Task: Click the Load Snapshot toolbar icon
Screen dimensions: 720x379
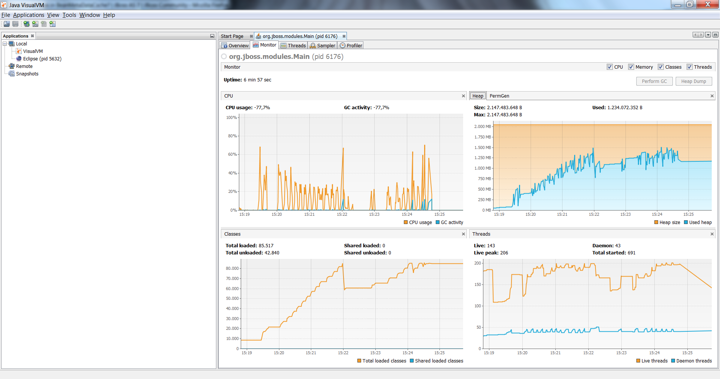Action: pyautogui.click(x=7, y=24)
